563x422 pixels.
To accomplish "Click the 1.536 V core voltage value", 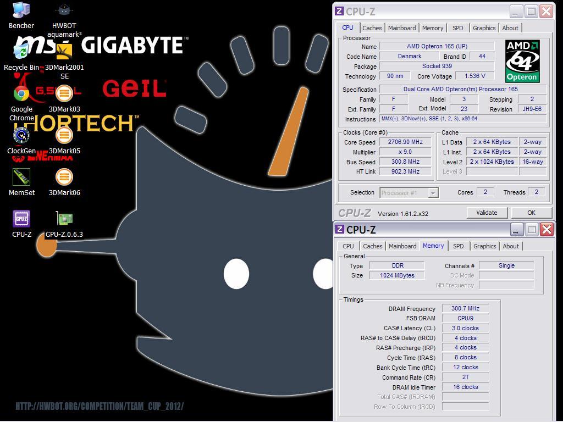I will [474, 76].
